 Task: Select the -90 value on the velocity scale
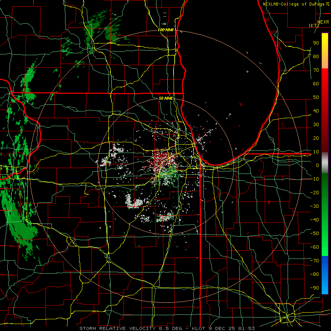pos(314,288)
